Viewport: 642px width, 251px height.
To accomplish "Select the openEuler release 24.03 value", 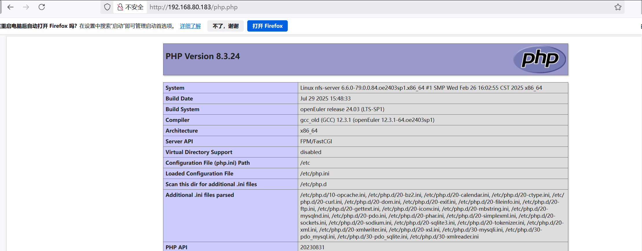I will coord(342,109).
